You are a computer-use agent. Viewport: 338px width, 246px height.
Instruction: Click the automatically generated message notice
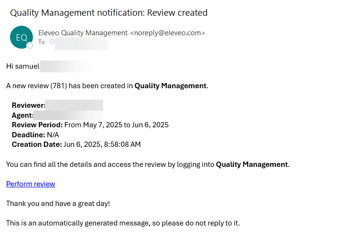(123, 223)
